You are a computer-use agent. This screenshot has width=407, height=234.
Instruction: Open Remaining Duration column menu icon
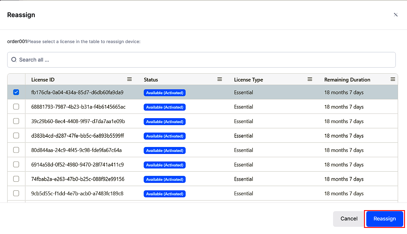pos(393,79)
